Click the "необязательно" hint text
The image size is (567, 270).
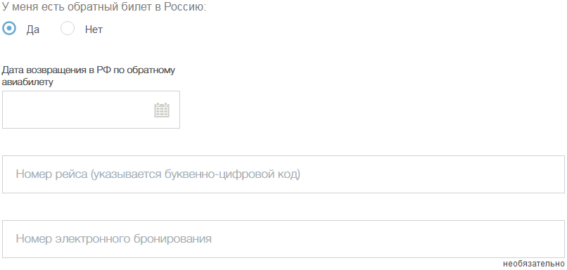point(533,264)
